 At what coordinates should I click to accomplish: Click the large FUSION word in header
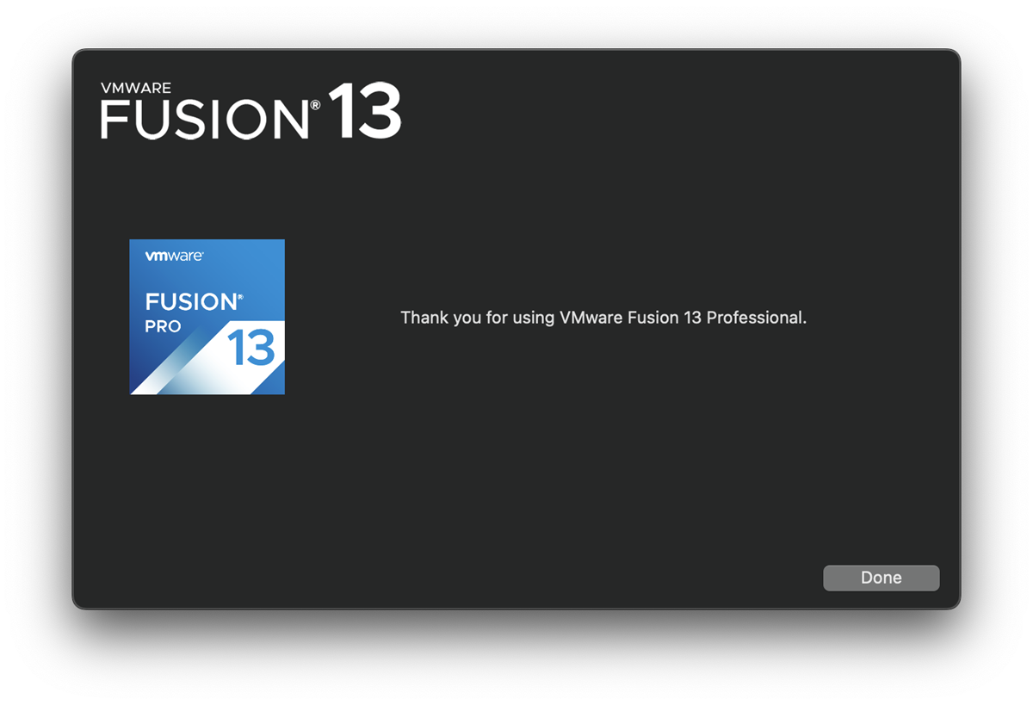pyautogui.click(x=204, y=120)
